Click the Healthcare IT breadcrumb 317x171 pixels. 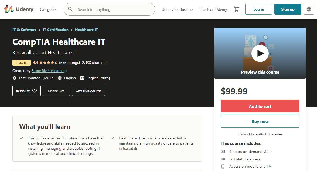click(86, 30)
